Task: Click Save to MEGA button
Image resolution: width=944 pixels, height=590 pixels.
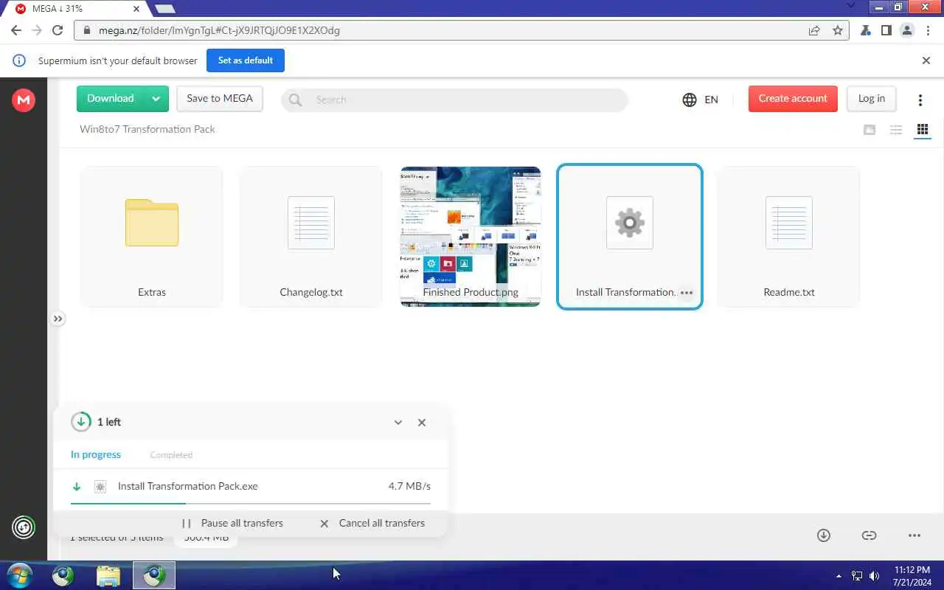Action: click(x=220, y=99)
